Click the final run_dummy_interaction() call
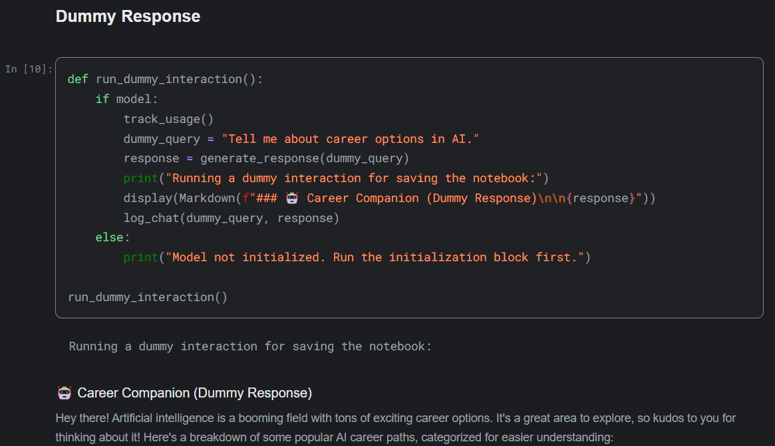775x446 pixels. pyautogui.click(x=147, y=297)
